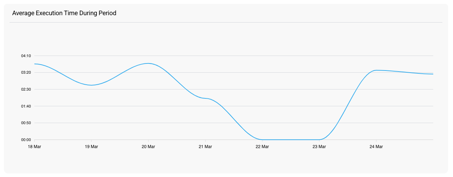Viewport: 453px width, 177px height.
Task: Select the 20 Mar x-axis label
Action: point(148,147)
